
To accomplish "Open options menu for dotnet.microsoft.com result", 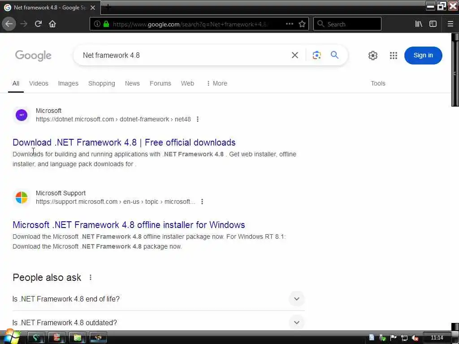I will point(198,119).
